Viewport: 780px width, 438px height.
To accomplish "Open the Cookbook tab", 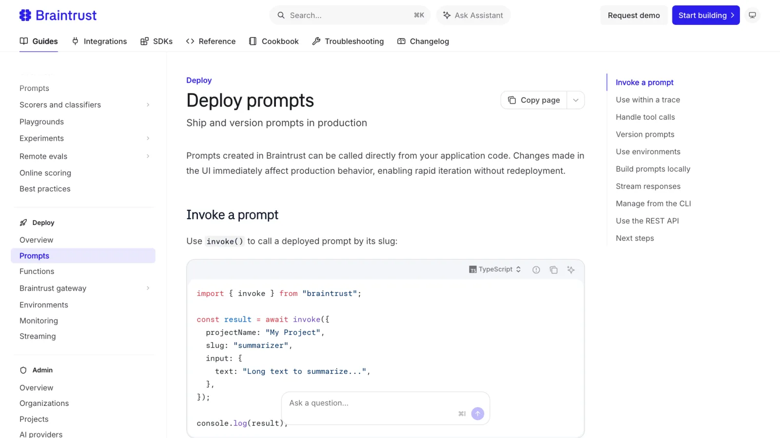I will [273, 41].
